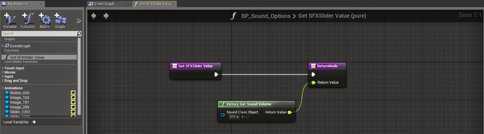Viewport: 484px width, 134px height.
Task: Toggle visibility eye for Slider_1051
Action: pos(73,112)
